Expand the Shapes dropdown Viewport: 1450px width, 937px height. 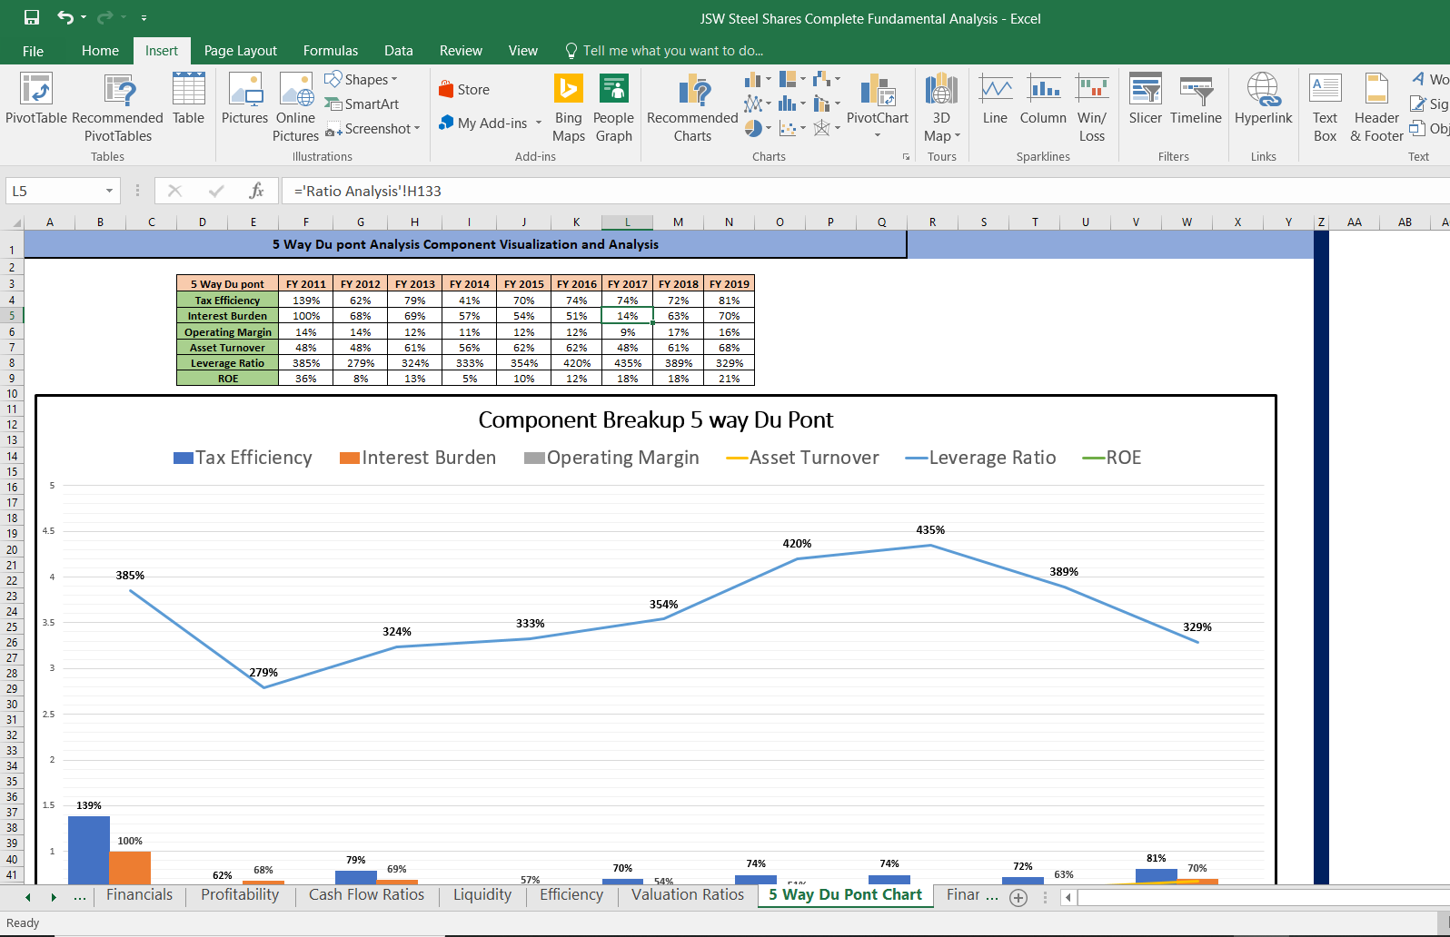[x=394, y=80]
